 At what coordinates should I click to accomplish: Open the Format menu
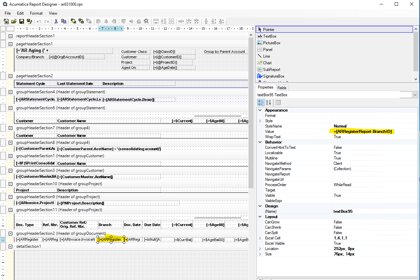pyautogui.click(x=36, y=13)
